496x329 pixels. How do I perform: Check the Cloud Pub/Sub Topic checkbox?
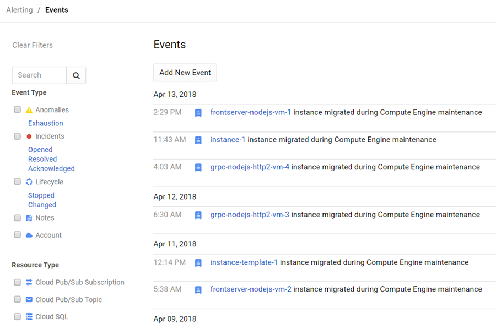(18, 299)
